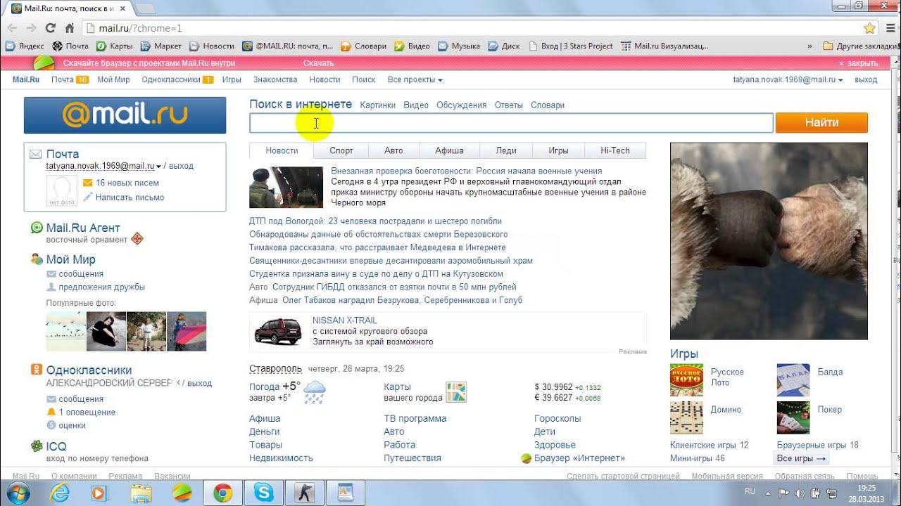Open Знакомства in top navigation

point(275,79)
